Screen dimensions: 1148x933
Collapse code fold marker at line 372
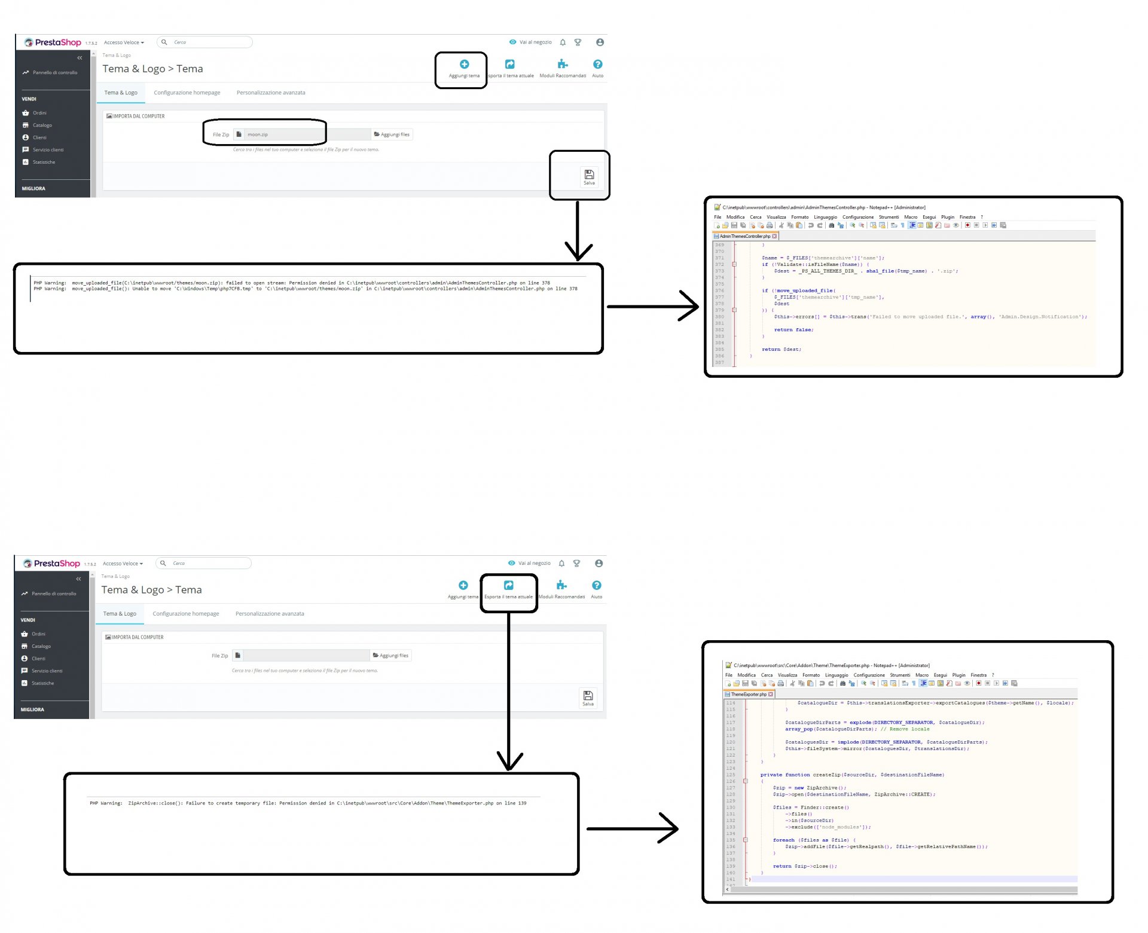tap(734, 264)
